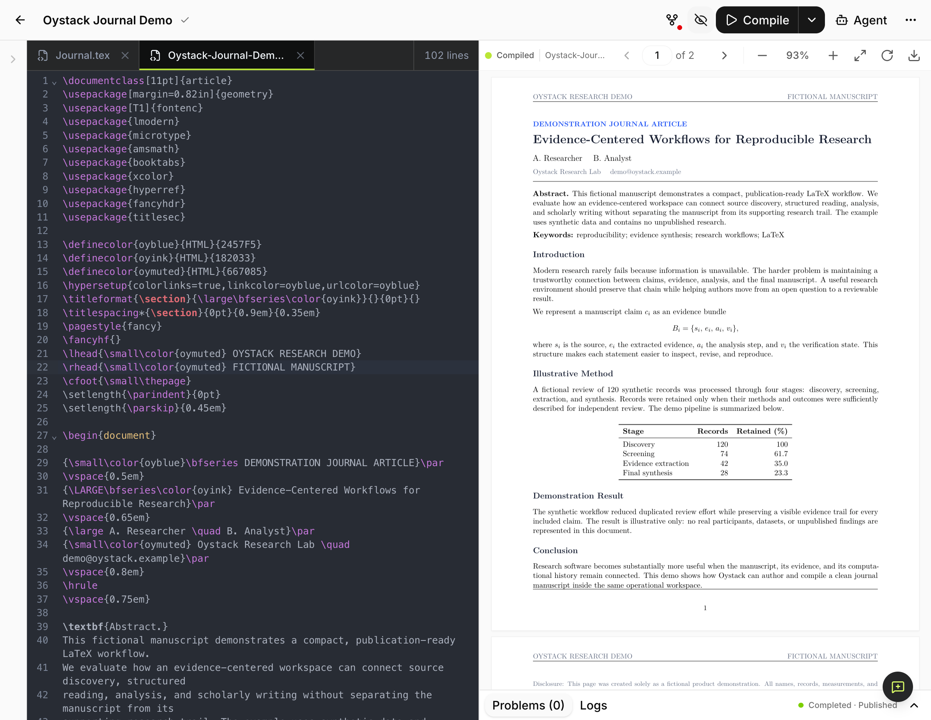Click the Compile button
This screenshot has height=720, width=931.
[x=757, y=20]
